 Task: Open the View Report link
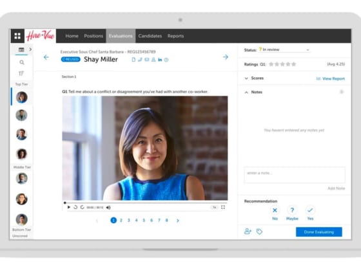pyautogui.click(x=331, y=78)
